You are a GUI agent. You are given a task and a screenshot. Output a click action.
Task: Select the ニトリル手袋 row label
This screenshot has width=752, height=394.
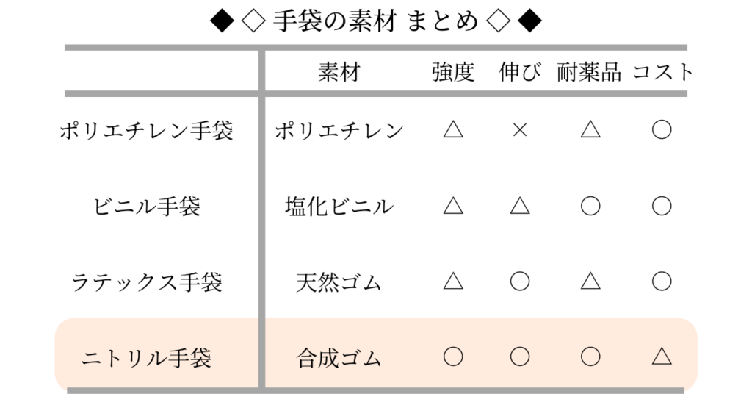tap(147, 358)
